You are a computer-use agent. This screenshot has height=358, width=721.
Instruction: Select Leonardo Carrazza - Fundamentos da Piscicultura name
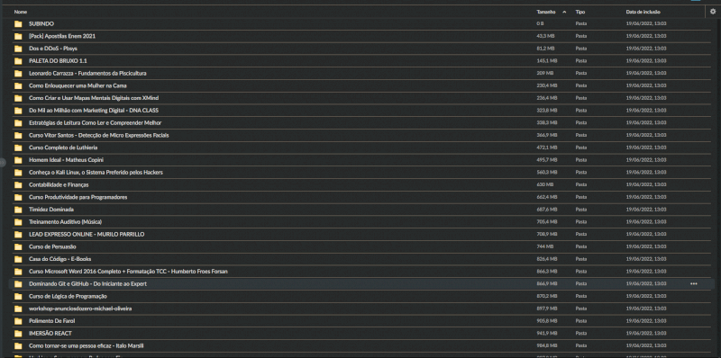point(87,74)
